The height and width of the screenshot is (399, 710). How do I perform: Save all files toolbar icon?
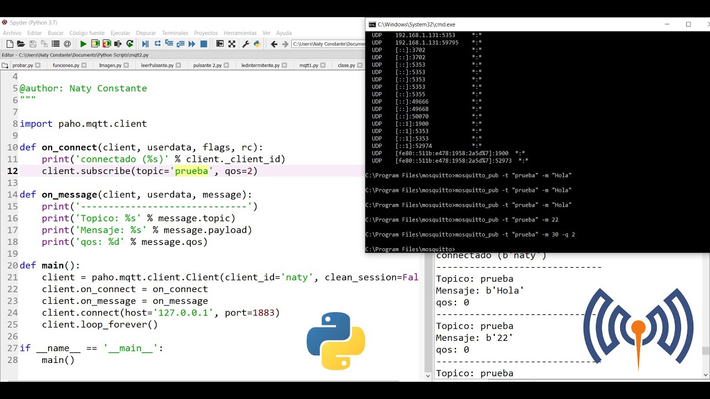pyautogui.click(x=44, y=44)
